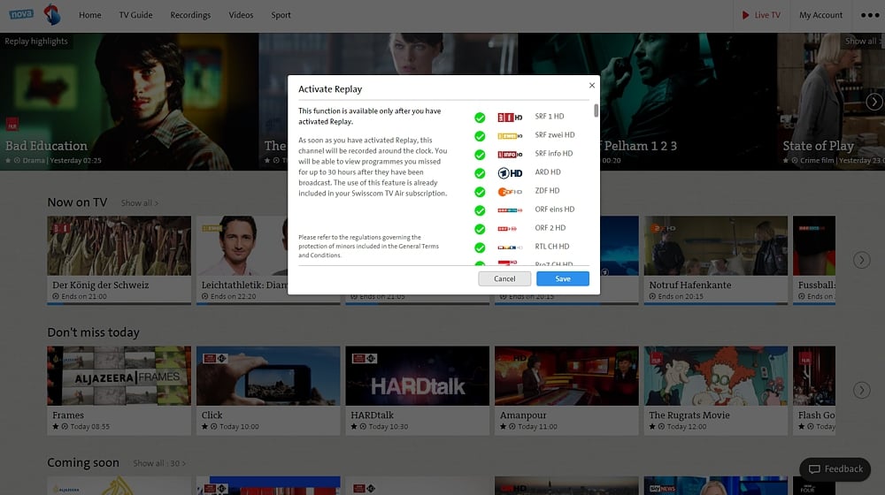The width and height of the screenshot is (885, 495).
Task: Click the SRF 1 HD channel name
Action: pyautogui.click(x=550, y=117)
